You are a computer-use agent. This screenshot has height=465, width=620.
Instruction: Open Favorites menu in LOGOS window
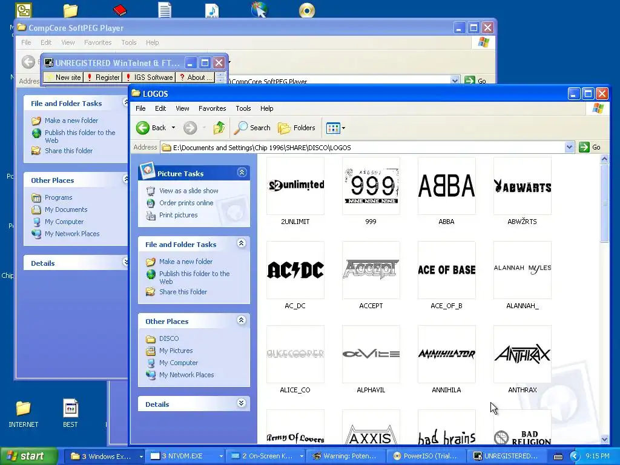click(213, 108)
